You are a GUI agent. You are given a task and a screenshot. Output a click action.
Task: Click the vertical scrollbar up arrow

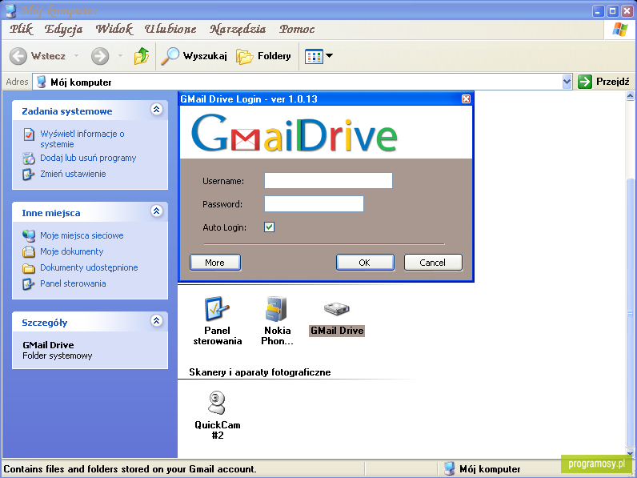pyautogui.click(x=630, y=96)
